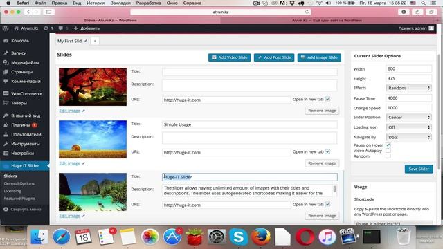
Task: Go back with Safari back arrow
Action: click(28, 12)
